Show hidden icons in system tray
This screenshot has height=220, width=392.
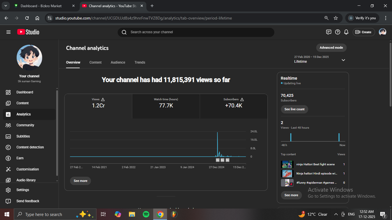pos(336,214)
